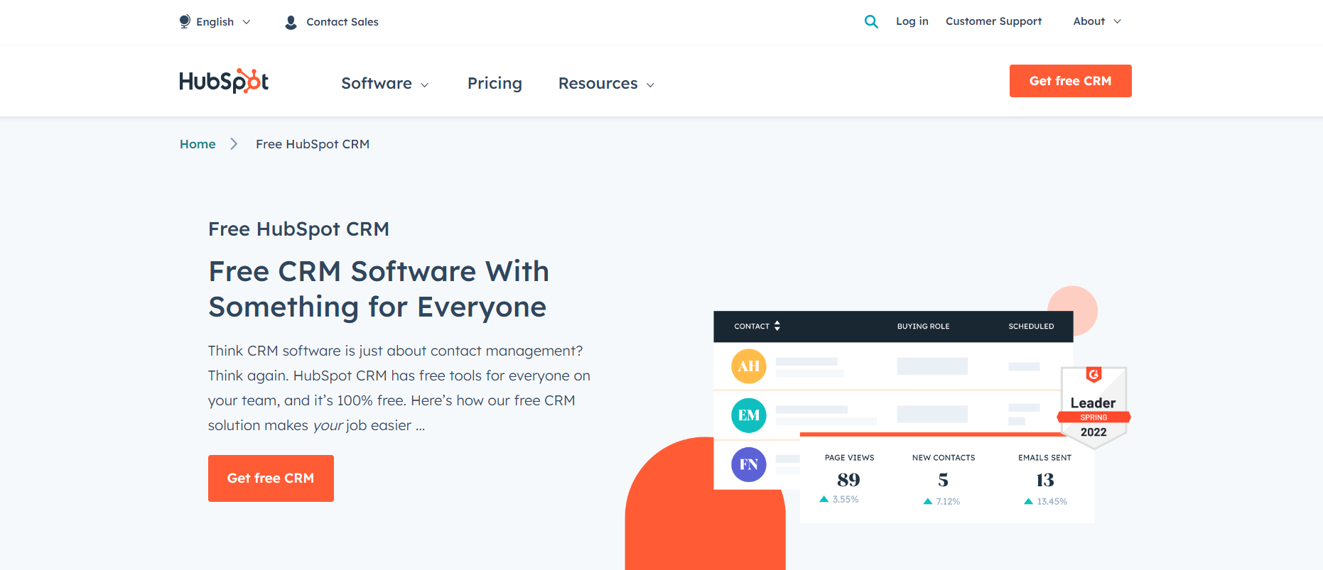Click the header Get free CRM button

[x=1070, y=81]
